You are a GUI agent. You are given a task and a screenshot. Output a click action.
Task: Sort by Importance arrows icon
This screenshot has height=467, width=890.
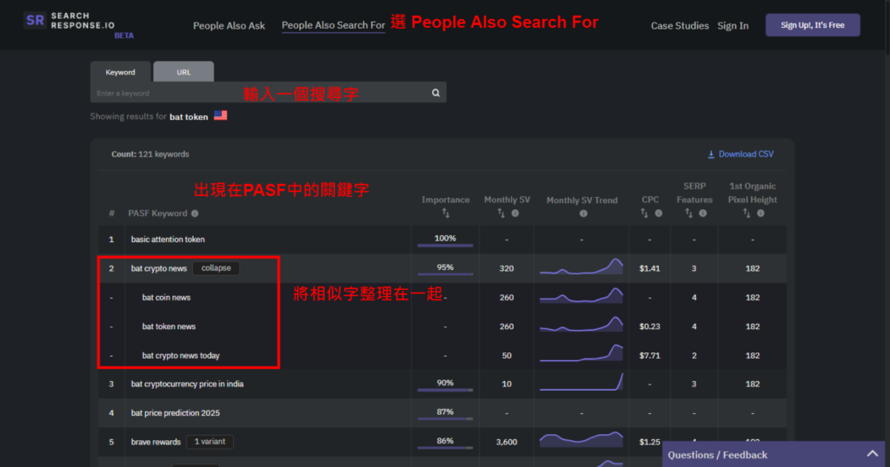(x=446, y=213)
